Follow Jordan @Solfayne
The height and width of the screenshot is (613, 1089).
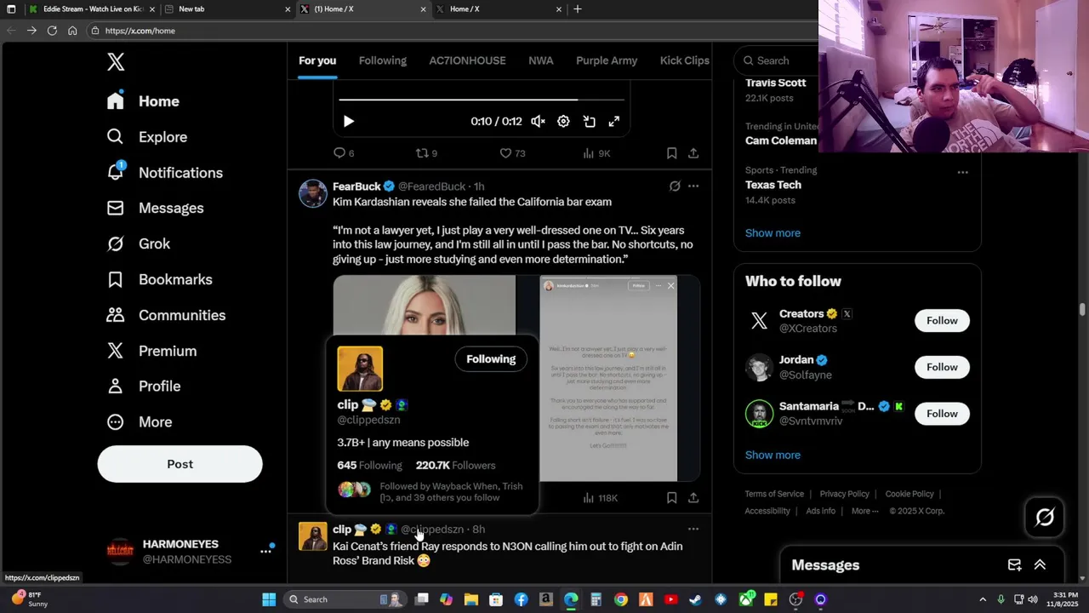942,367
